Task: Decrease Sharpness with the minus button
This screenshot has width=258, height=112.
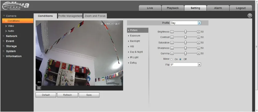Action: (x=172, y=48)
